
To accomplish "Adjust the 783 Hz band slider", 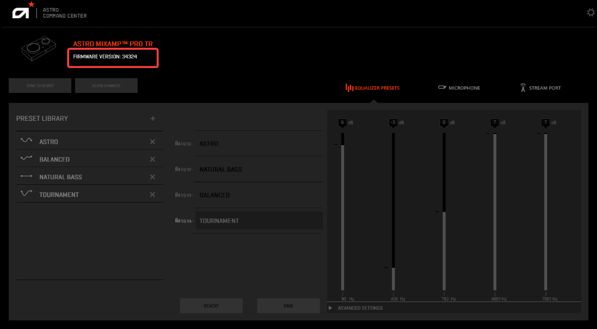I will click(444, 212).
